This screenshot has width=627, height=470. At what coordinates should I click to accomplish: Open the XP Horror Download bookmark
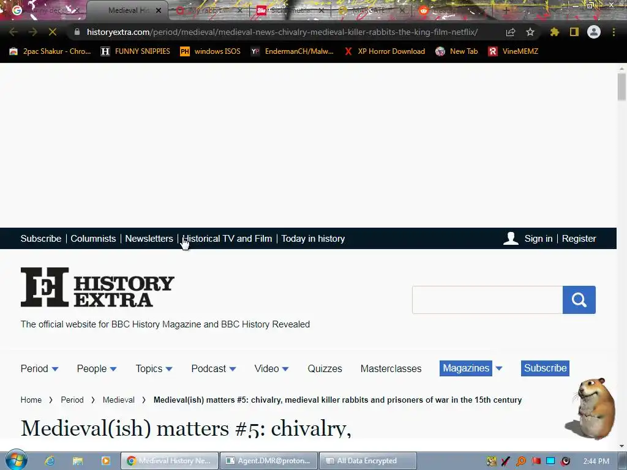(385, 51)
